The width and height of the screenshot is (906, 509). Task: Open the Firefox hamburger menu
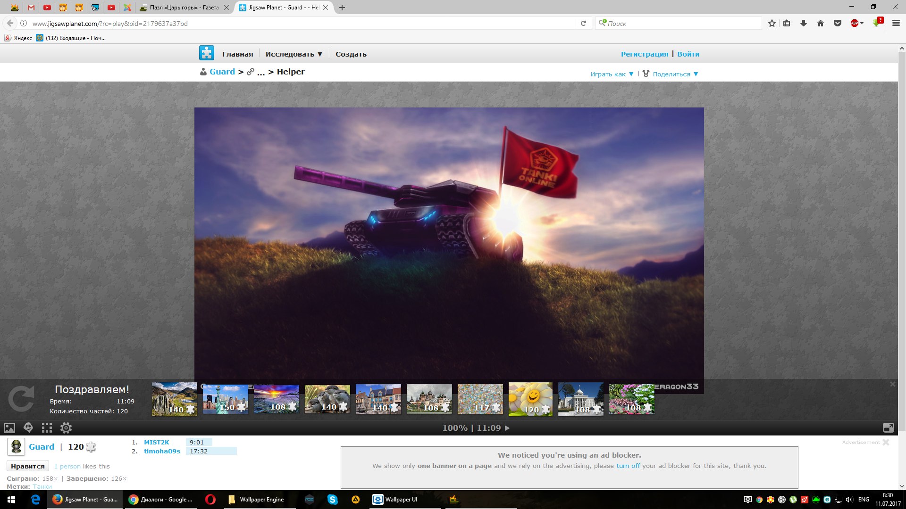click(896, 23)
